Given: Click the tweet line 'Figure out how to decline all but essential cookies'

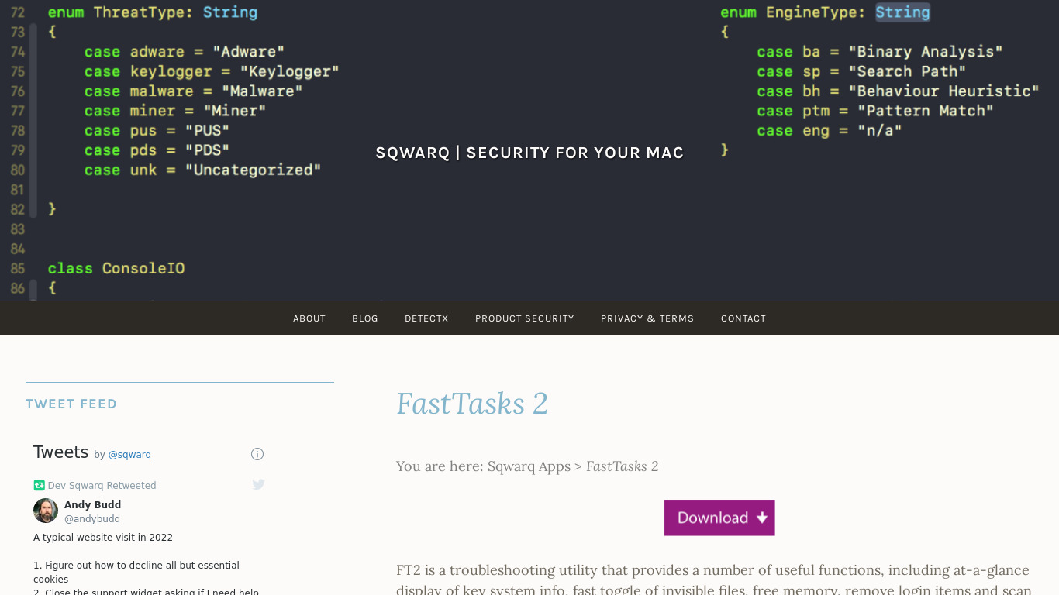Looking at the screenshot, I should (x=136, y=572).
